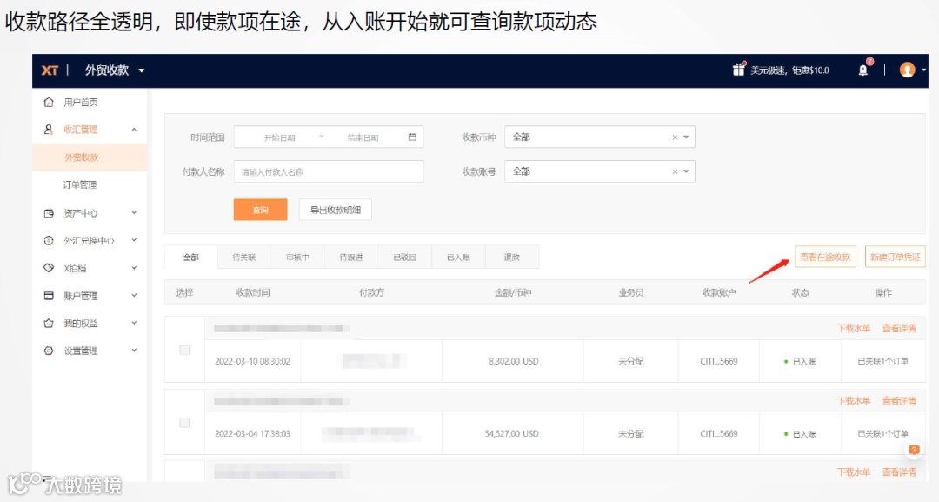
Task: Expand the X拍档 menu chevron
Action: pyautogui.click(x=134, y=268)
